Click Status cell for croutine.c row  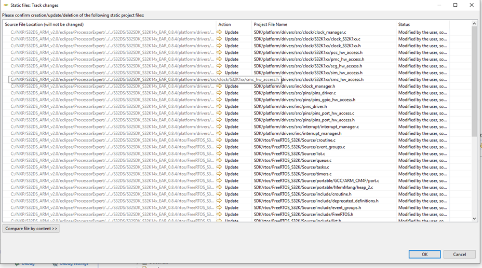[422, 140]
